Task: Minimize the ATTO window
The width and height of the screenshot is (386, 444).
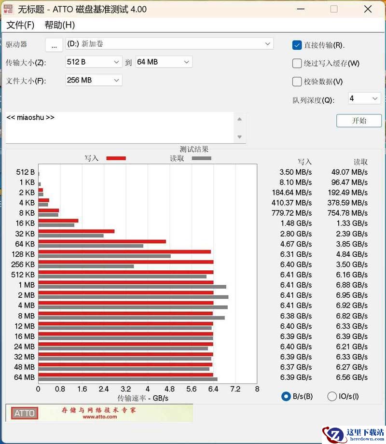Action: [301, 9]
